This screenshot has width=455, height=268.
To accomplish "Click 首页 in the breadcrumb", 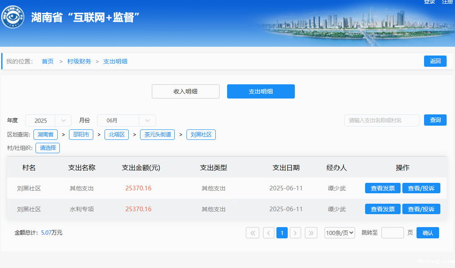I will pyautogui.click(x=48, y=61).
